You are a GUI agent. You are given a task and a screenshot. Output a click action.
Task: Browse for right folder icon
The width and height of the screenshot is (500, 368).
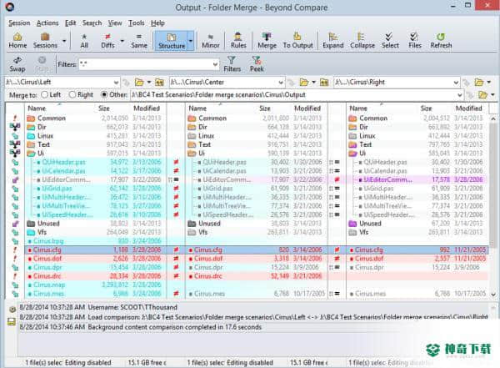point(478,83)
